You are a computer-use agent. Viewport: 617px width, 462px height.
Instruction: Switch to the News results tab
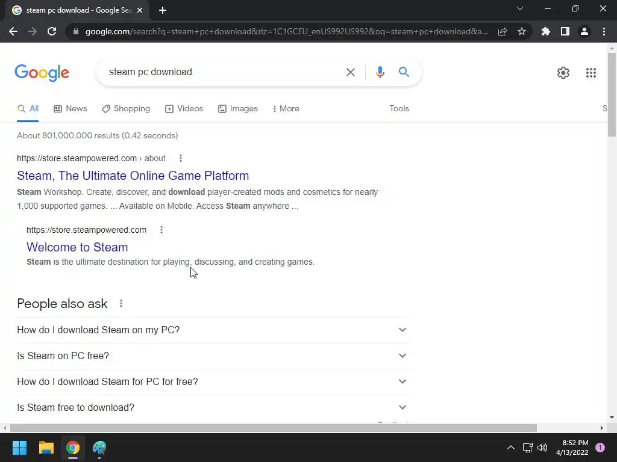(x=70, y=109)
